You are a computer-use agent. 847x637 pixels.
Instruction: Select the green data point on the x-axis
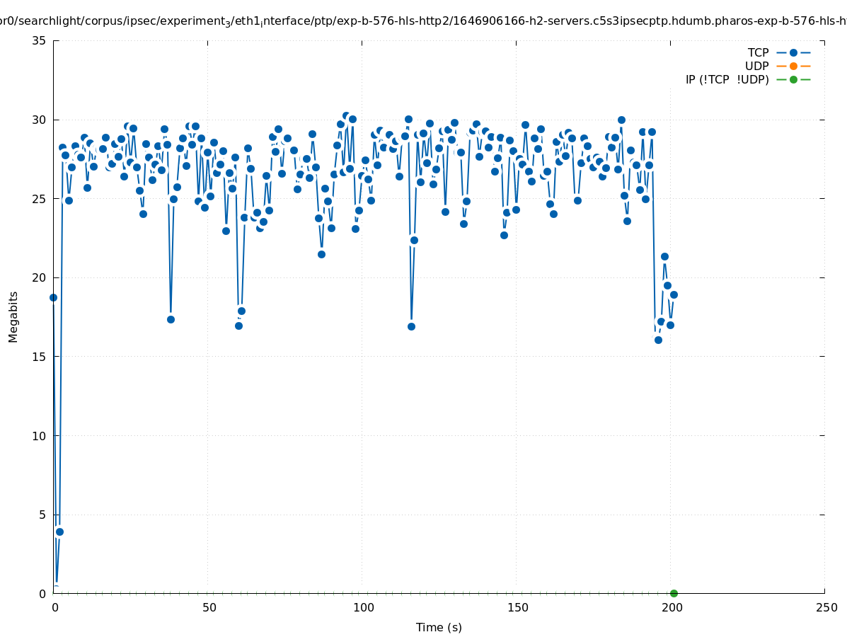pyautogui.click(x=674, y=593)
